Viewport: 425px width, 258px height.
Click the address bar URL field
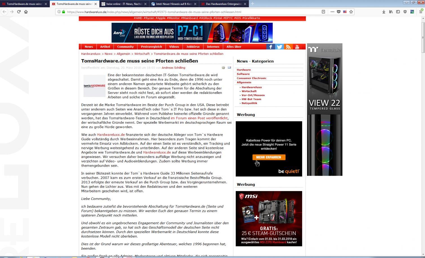192,12
